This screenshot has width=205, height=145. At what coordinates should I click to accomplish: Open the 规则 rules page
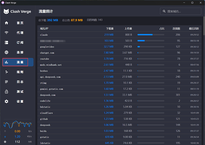18,72
